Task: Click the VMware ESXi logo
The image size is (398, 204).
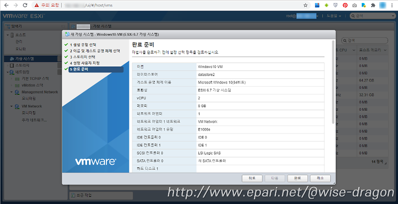Action: (24, 16)
